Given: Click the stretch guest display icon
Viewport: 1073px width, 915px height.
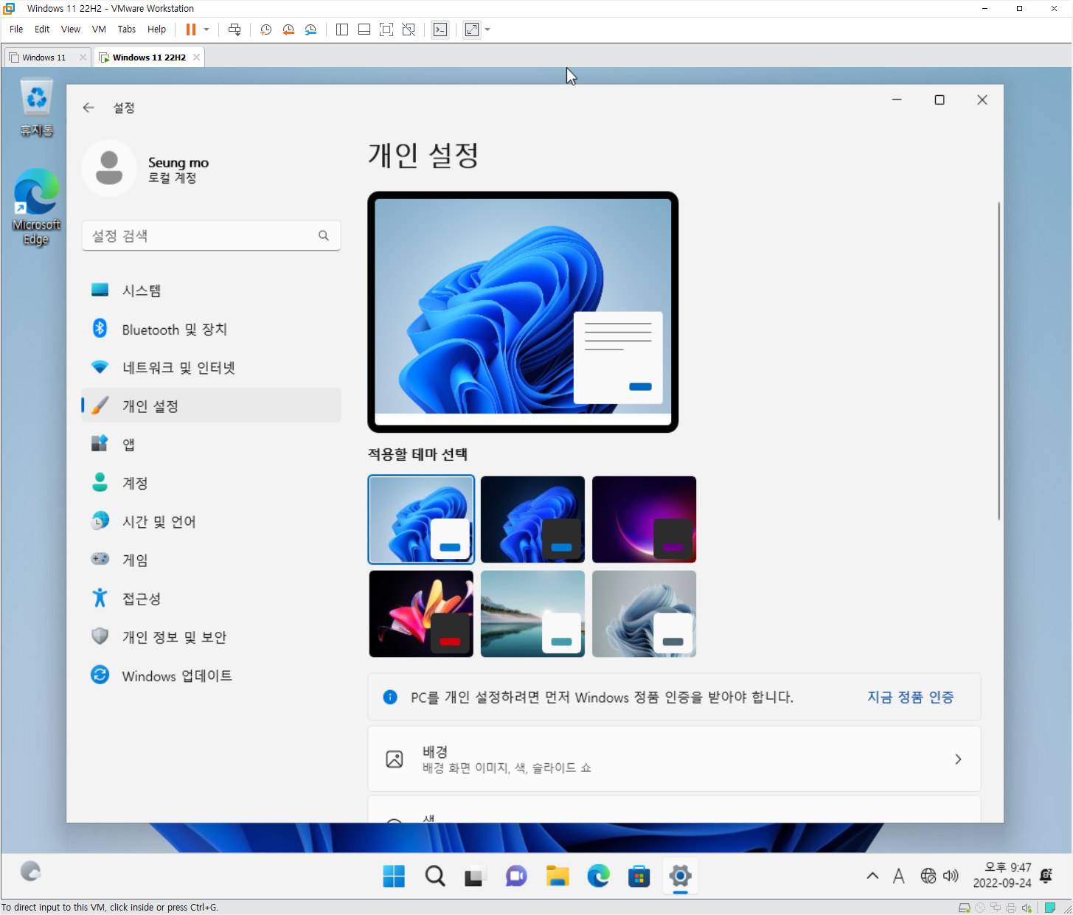Looking at the screenshot, I should point(472,29).
